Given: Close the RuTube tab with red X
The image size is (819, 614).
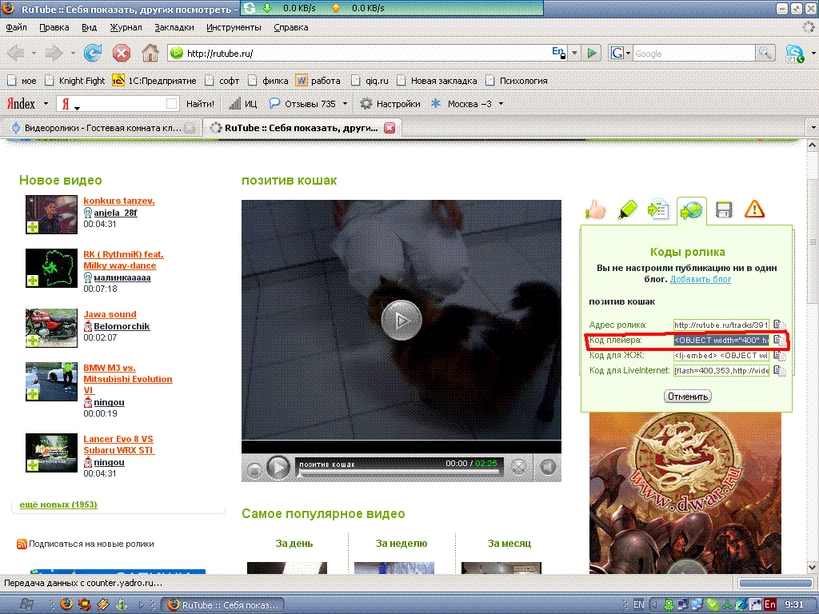Looking at the screenshot, I should tap(390, 128).
